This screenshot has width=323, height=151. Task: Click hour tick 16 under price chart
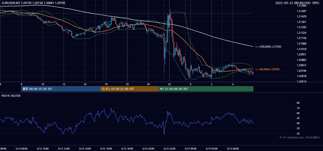click(106, 84)
